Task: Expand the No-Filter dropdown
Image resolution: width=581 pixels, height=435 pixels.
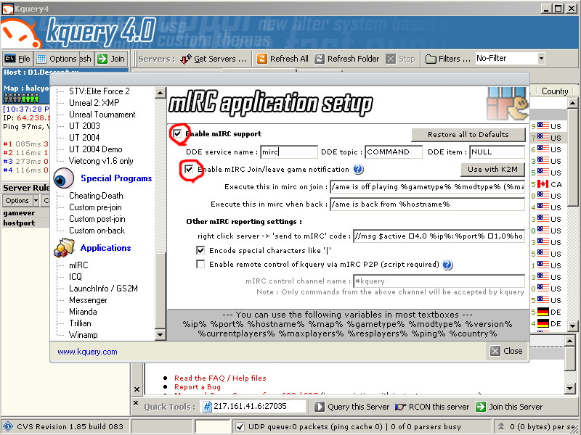Action: tap(541, 58)
